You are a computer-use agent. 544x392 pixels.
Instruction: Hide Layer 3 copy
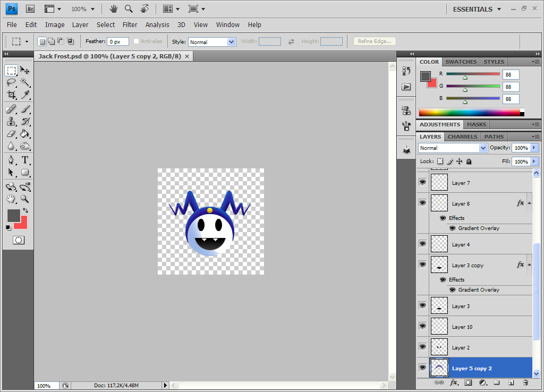[422, 265]
